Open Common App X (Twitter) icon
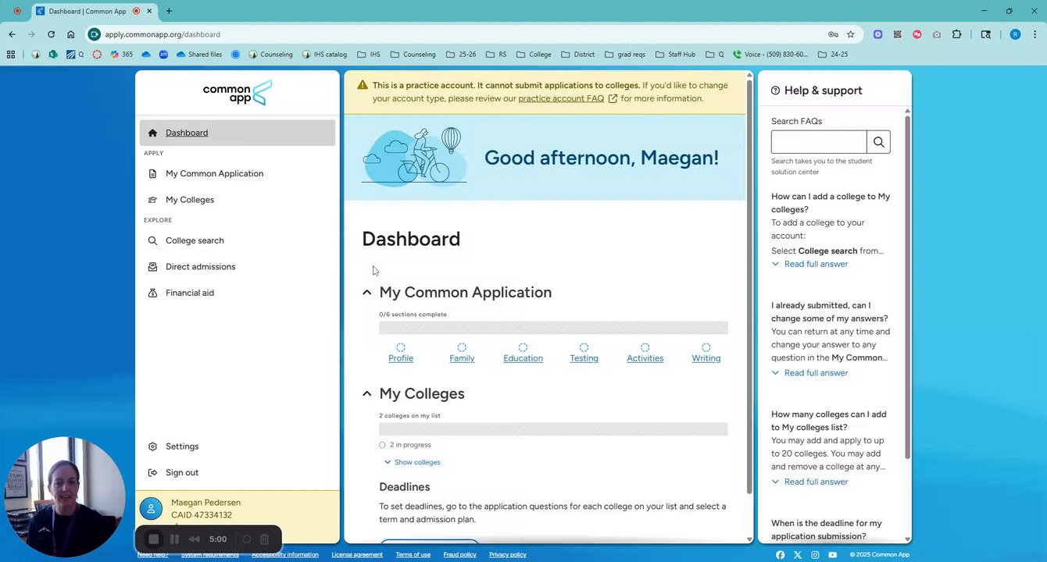Viewport: 1047px width, 562px height. coord(798,555)
